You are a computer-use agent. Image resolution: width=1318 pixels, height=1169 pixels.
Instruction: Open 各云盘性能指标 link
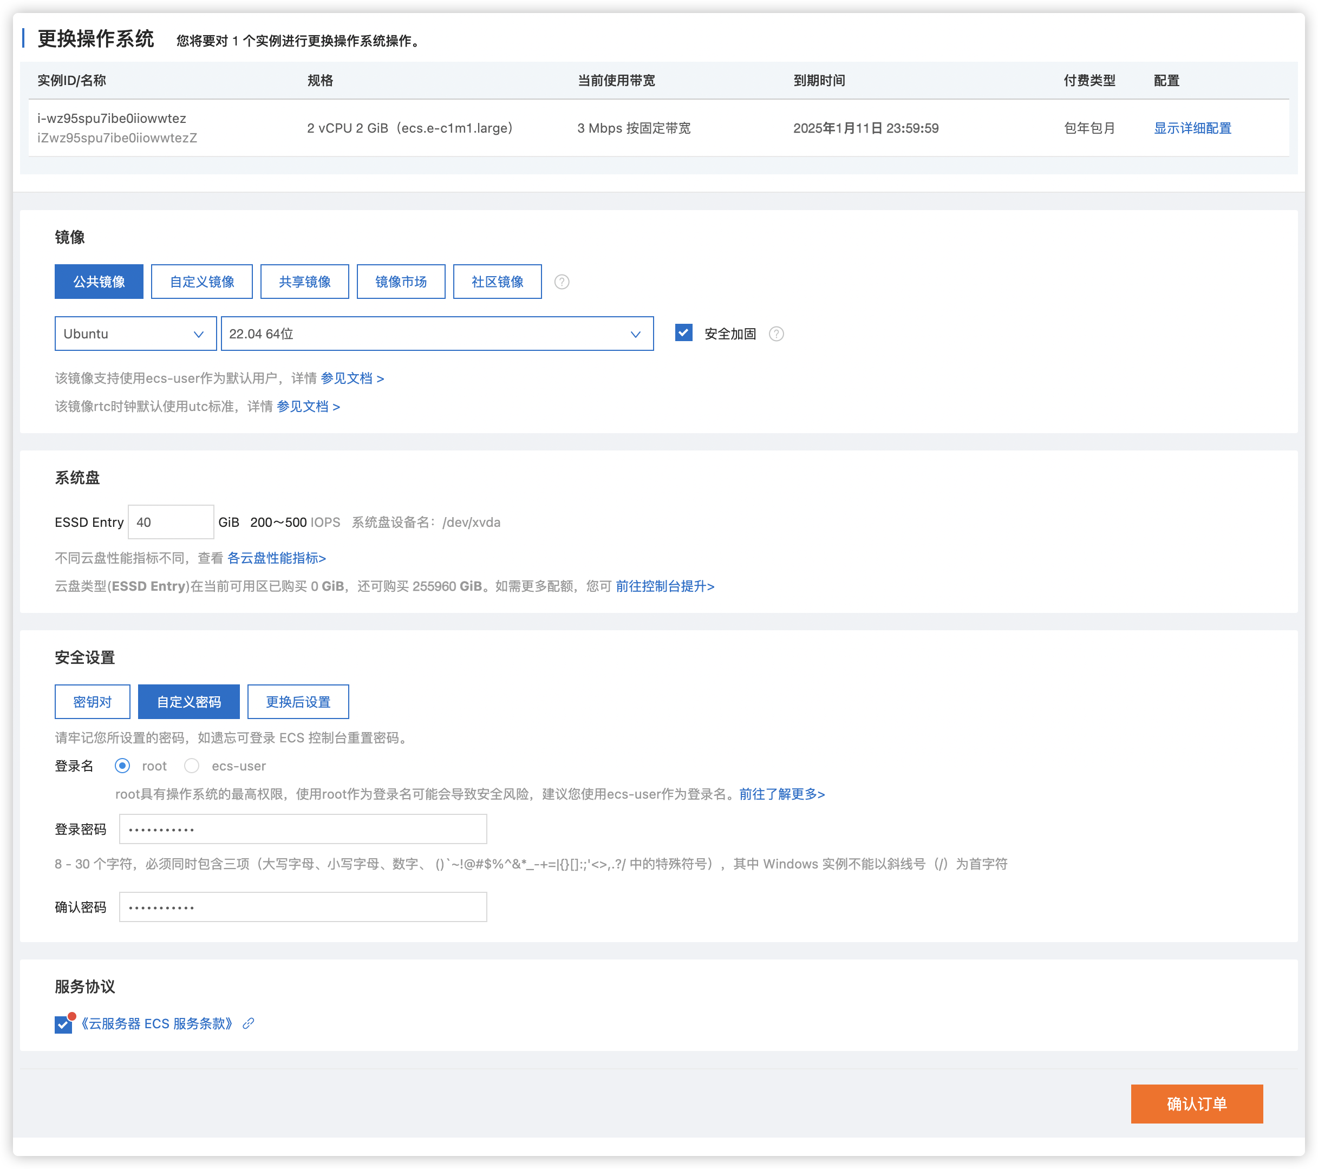(277, 558)
